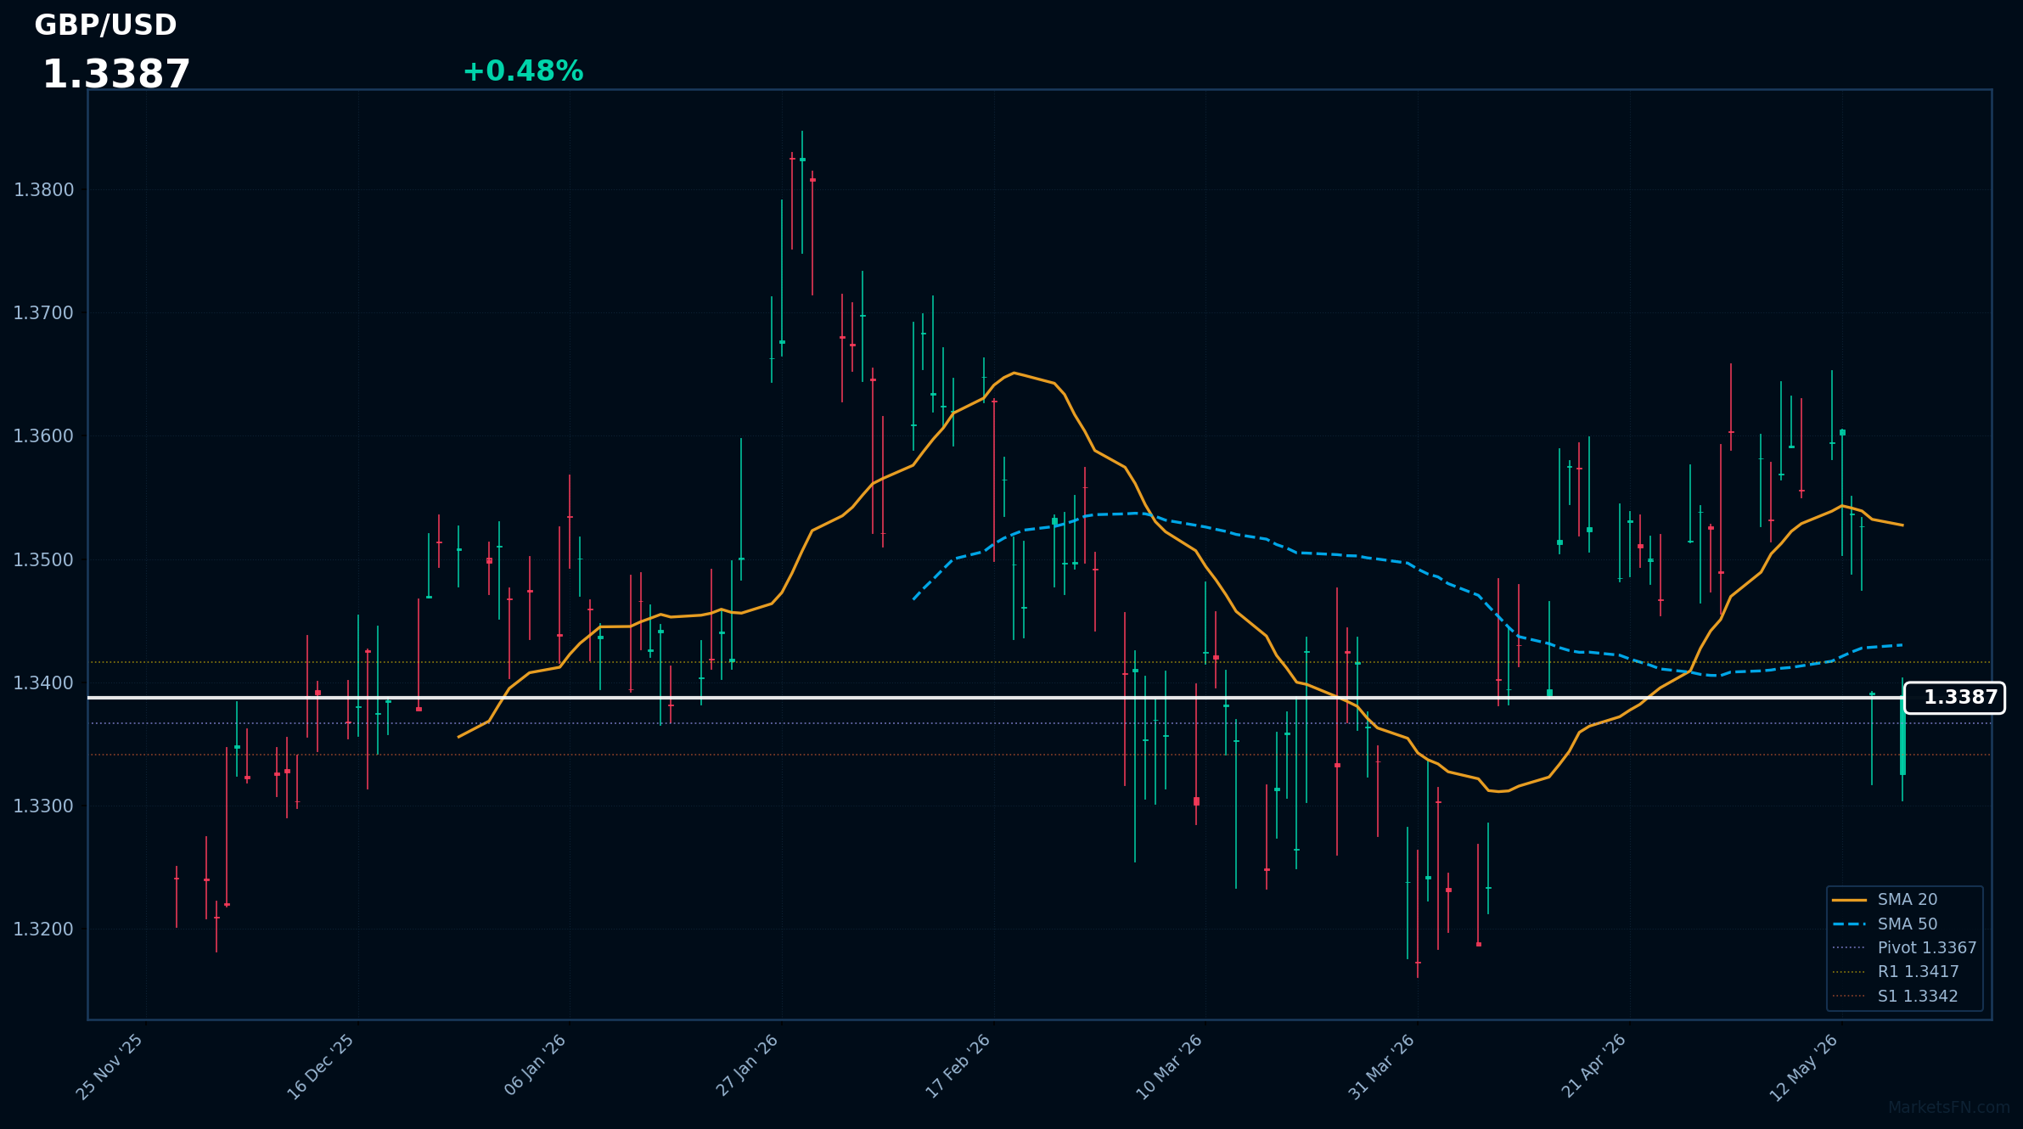Click the 06 Jan '26 date label

click(x=535, y=1065)
